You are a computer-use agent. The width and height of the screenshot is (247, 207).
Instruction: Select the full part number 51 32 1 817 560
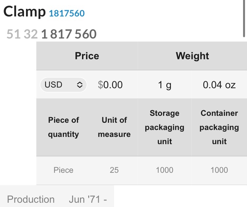pyautogui.click(x=51, y=34)
